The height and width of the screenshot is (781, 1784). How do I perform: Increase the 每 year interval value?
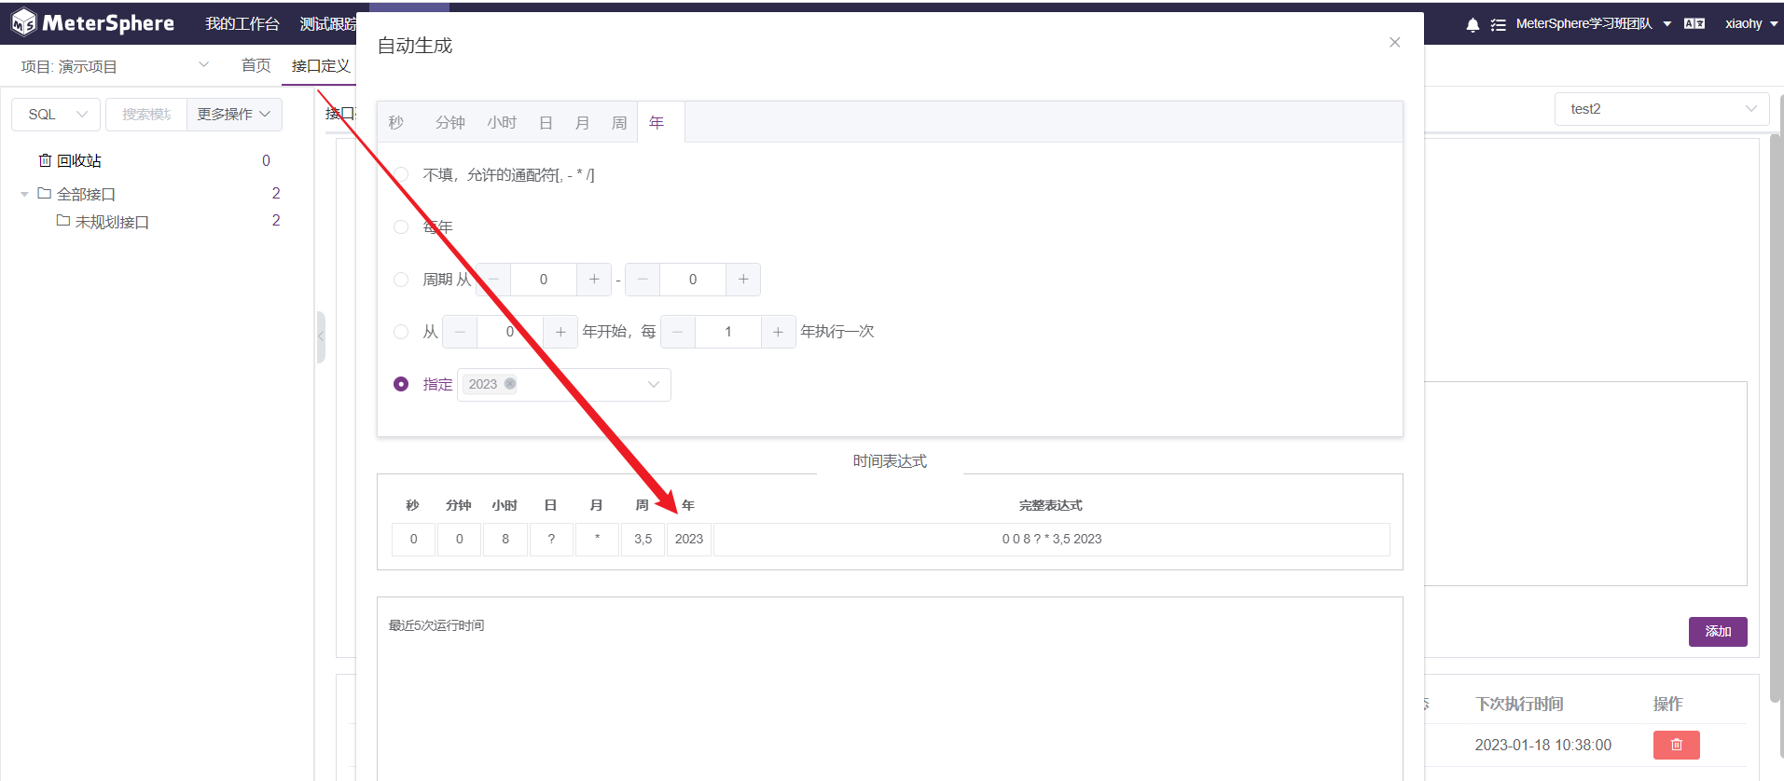coord(778,332)
